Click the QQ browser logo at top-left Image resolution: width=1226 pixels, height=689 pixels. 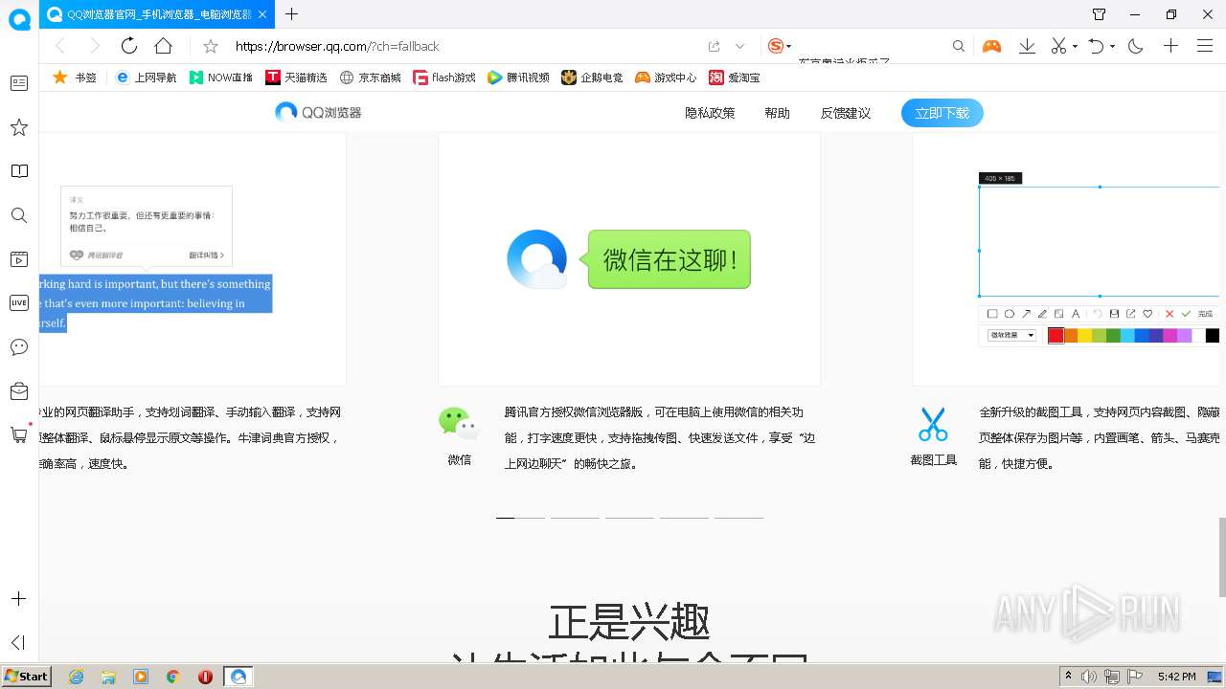pos(19,18)
